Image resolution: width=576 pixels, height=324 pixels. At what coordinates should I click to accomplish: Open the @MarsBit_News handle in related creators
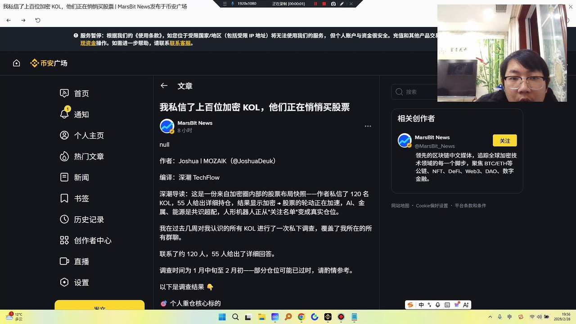point(435,146)
